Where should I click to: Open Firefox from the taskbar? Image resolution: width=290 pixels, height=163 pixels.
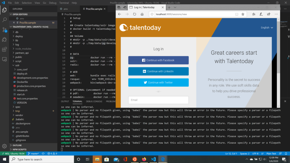[144, 159]
